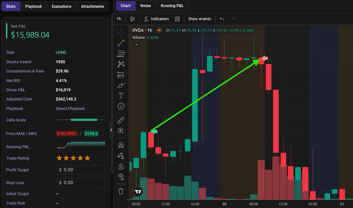Select the brush drawing tool
353x208 pixels.
point(121,85)
